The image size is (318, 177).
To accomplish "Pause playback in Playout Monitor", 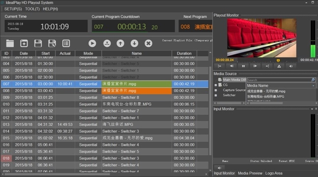I will click(243, 66).
